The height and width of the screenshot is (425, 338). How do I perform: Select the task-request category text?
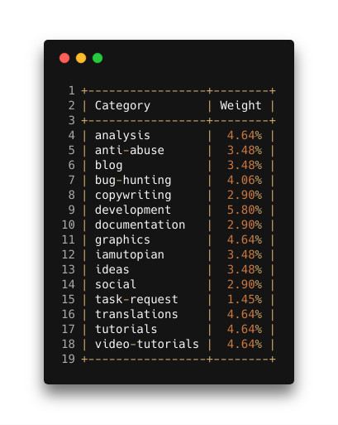coord(136,299)
